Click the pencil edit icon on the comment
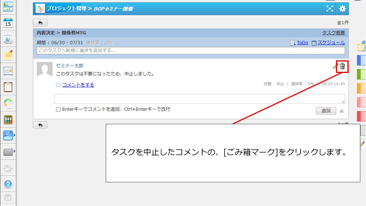 tap(335, 66)
